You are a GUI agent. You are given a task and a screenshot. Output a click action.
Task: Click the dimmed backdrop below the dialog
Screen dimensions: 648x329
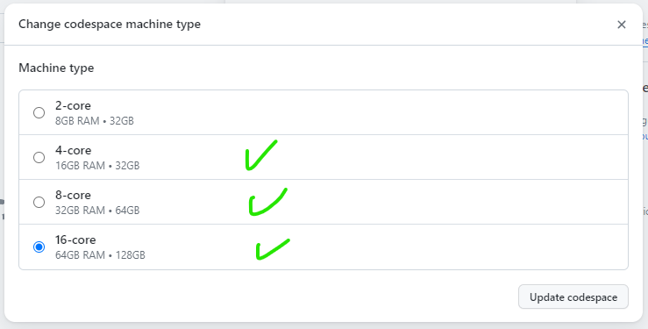(x=324, y=325)
